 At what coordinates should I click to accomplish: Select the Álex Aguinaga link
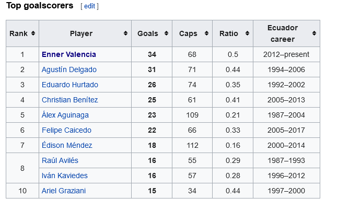pyautogui.click(x=65, y=115)
